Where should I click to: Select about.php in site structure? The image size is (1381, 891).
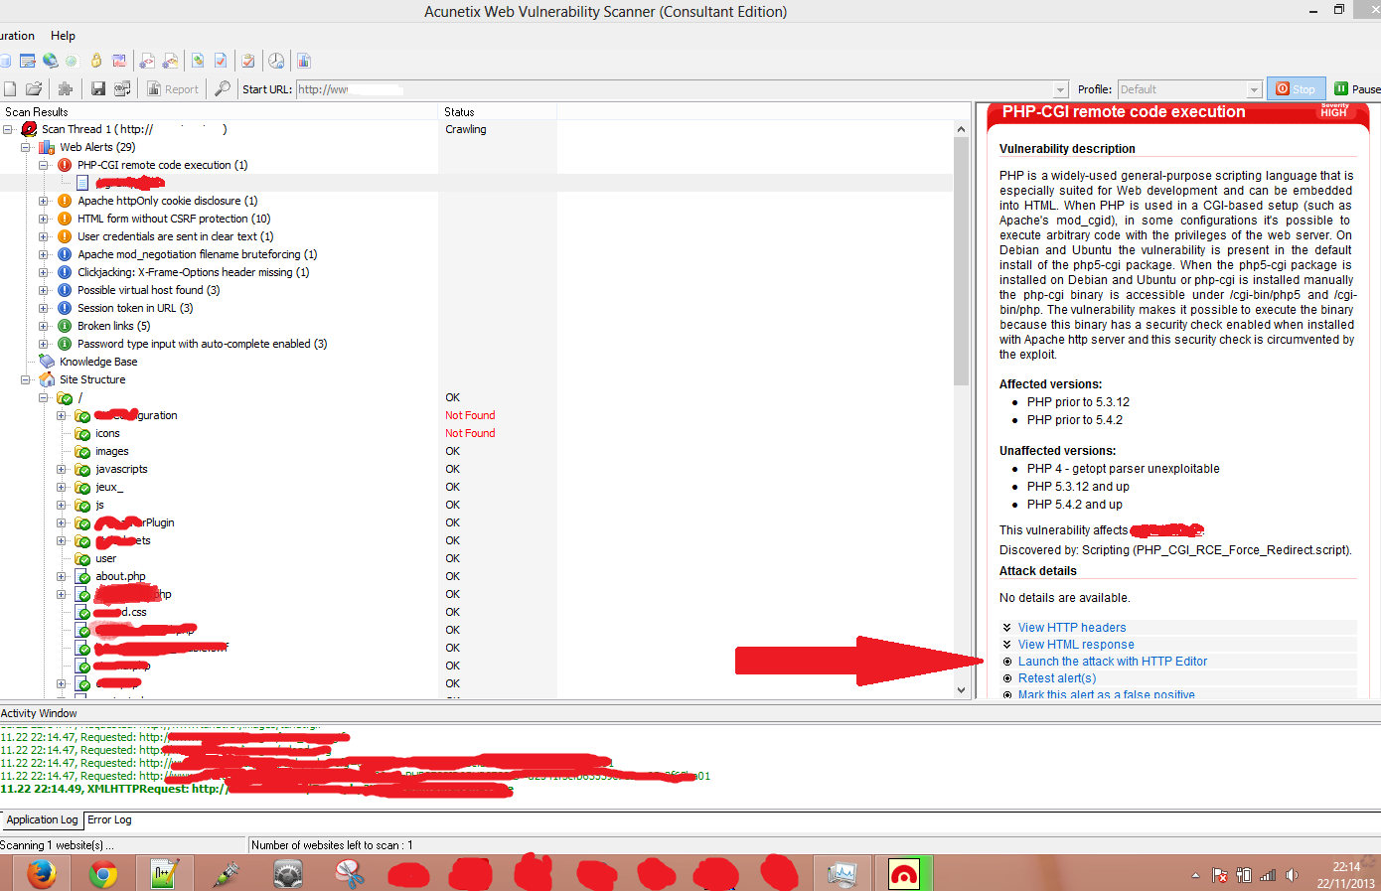click(x=120, y=576)
